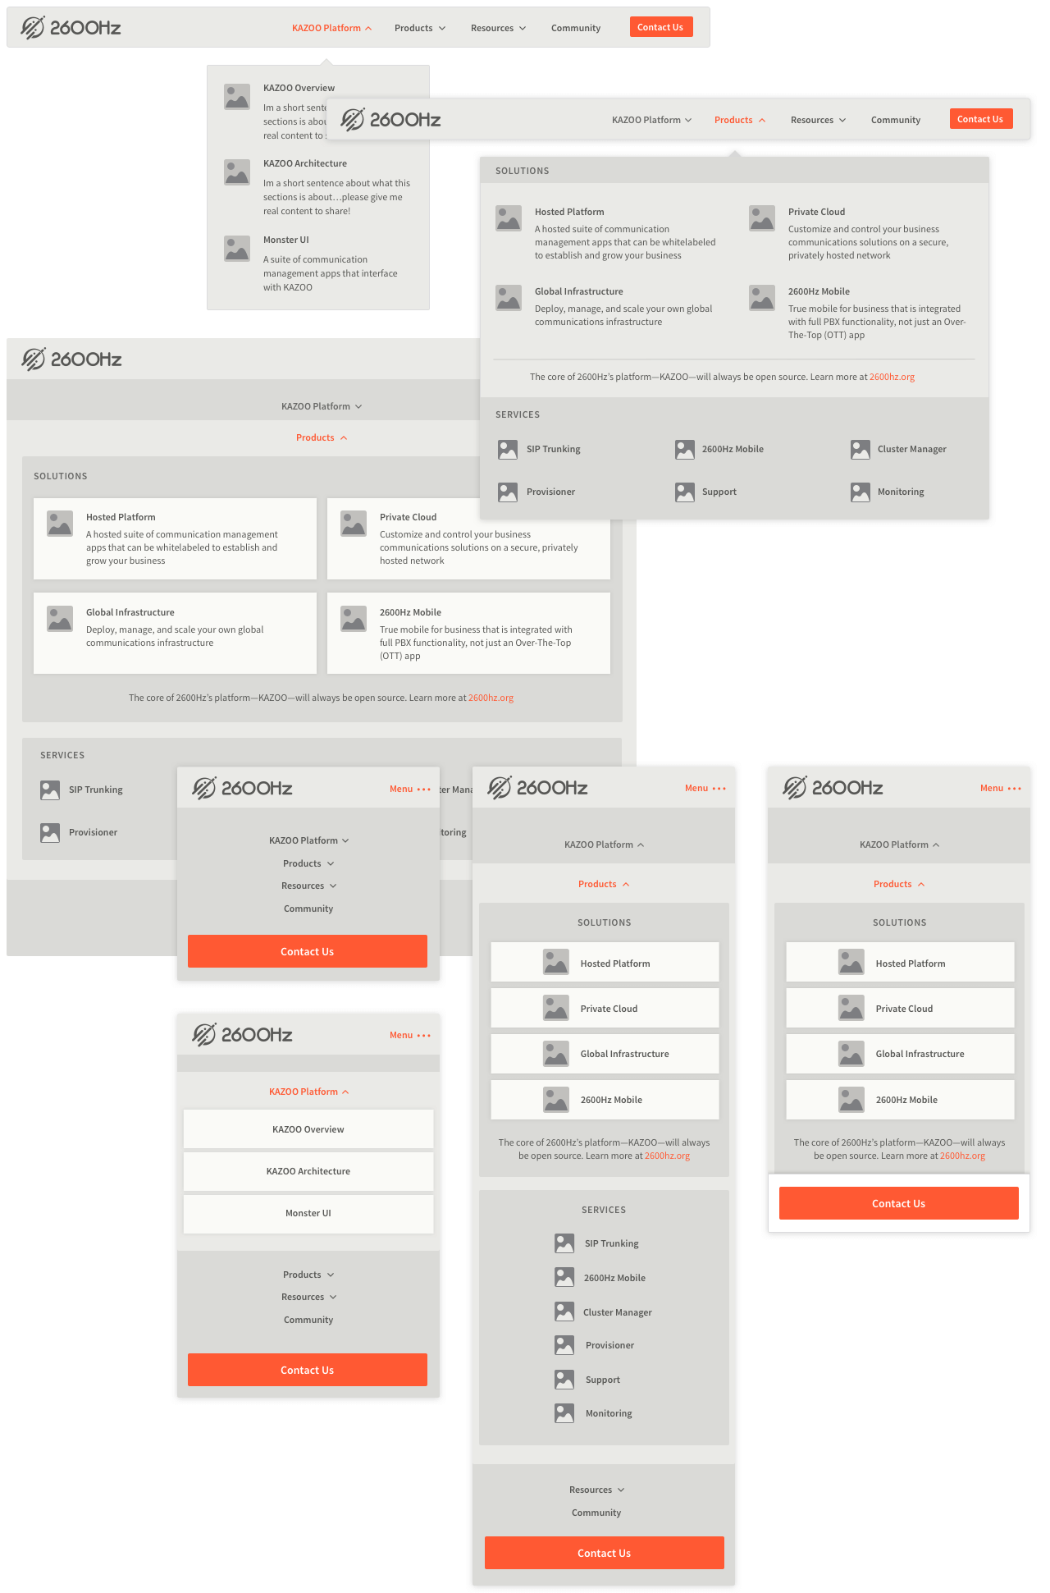Expand KAZOO Platform in the tablet layout
The width and height of the screenshot is (1050, 1593).
322,406
